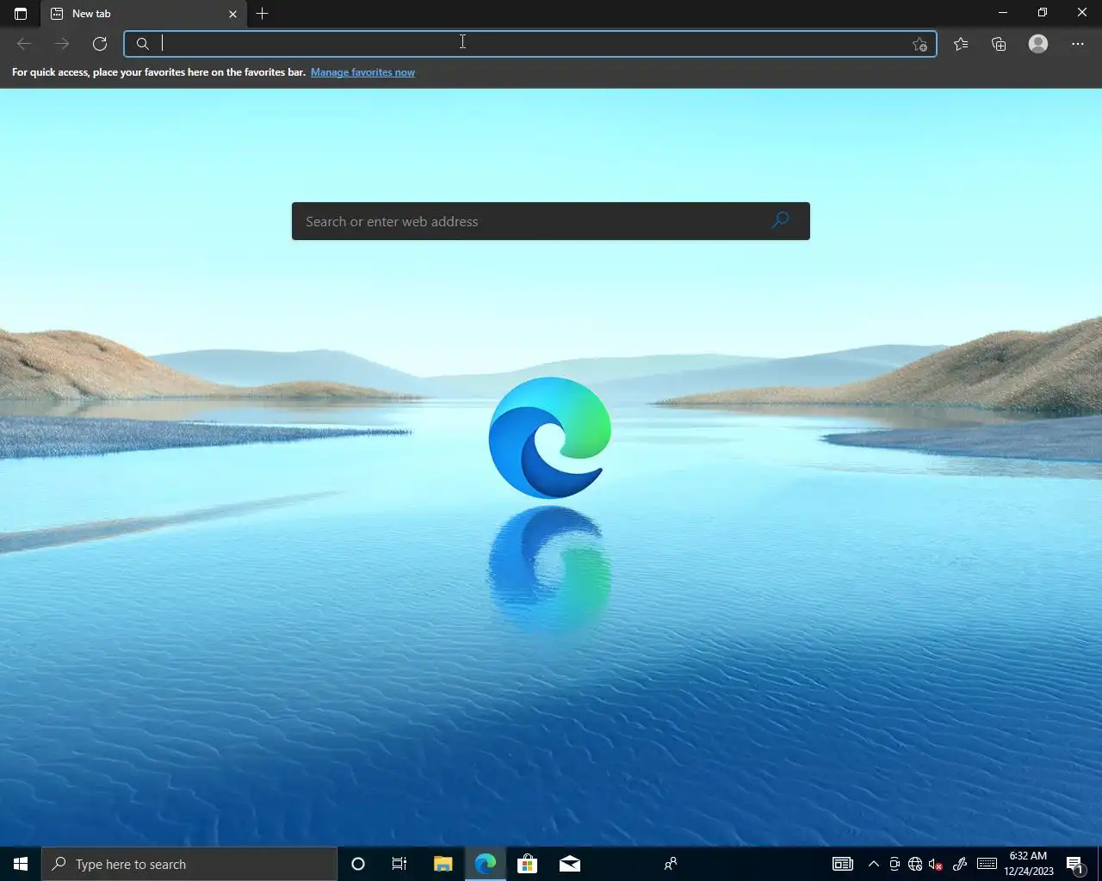
Task: Select the New tab tab
Action: coord(143,14)
